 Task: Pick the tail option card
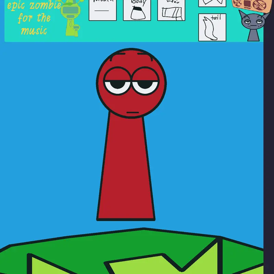coord(212,27)
